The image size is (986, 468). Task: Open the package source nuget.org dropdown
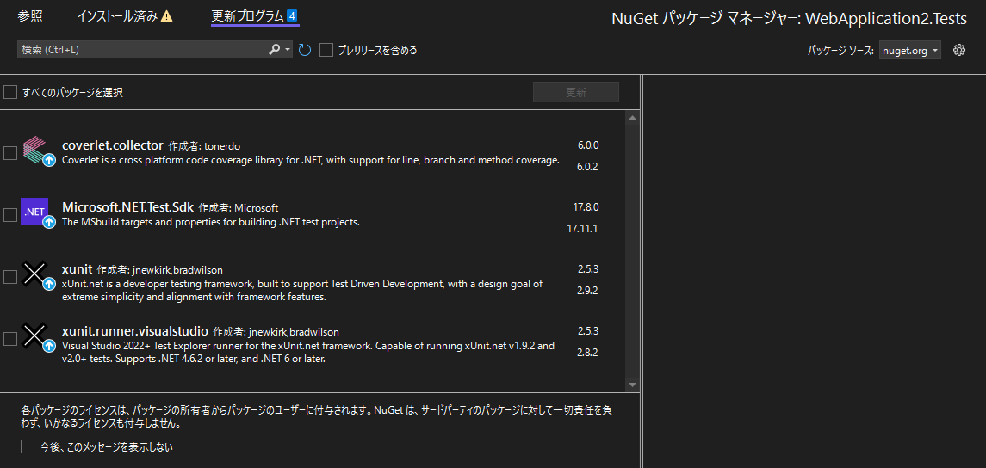[x=910, y=51]
